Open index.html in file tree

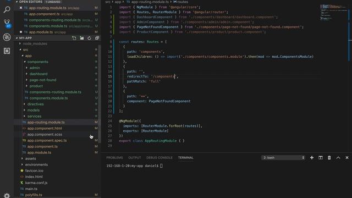(x=34, y=177)
